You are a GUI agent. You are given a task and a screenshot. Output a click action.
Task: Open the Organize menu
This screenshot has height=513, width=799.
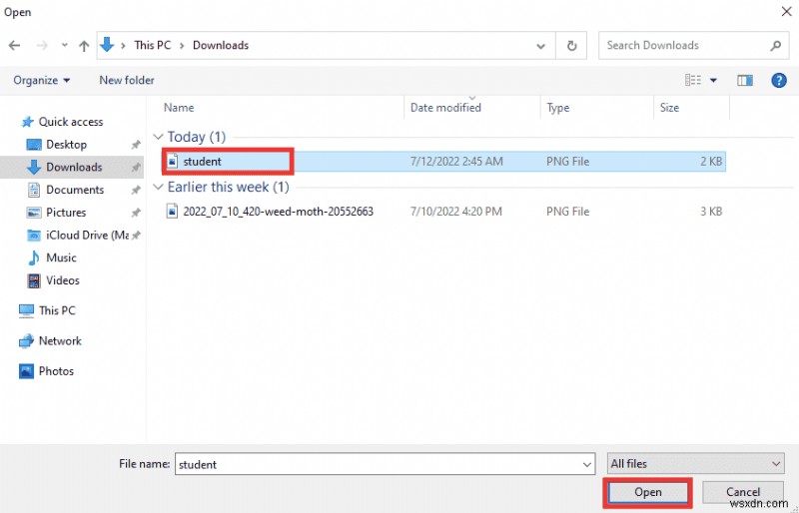(x=42, y=81)
